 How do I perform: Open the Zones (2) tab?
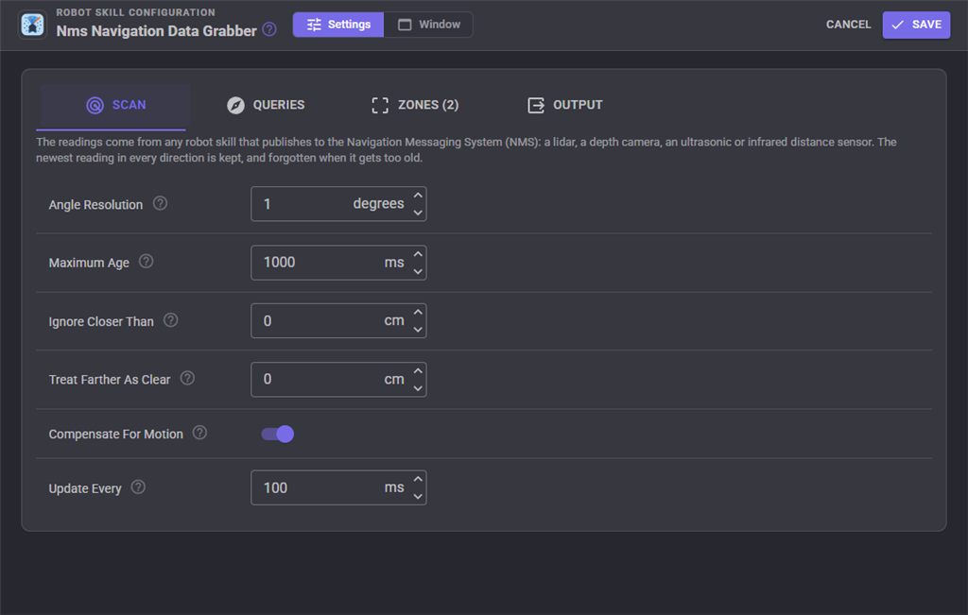(x=415, y=106)
